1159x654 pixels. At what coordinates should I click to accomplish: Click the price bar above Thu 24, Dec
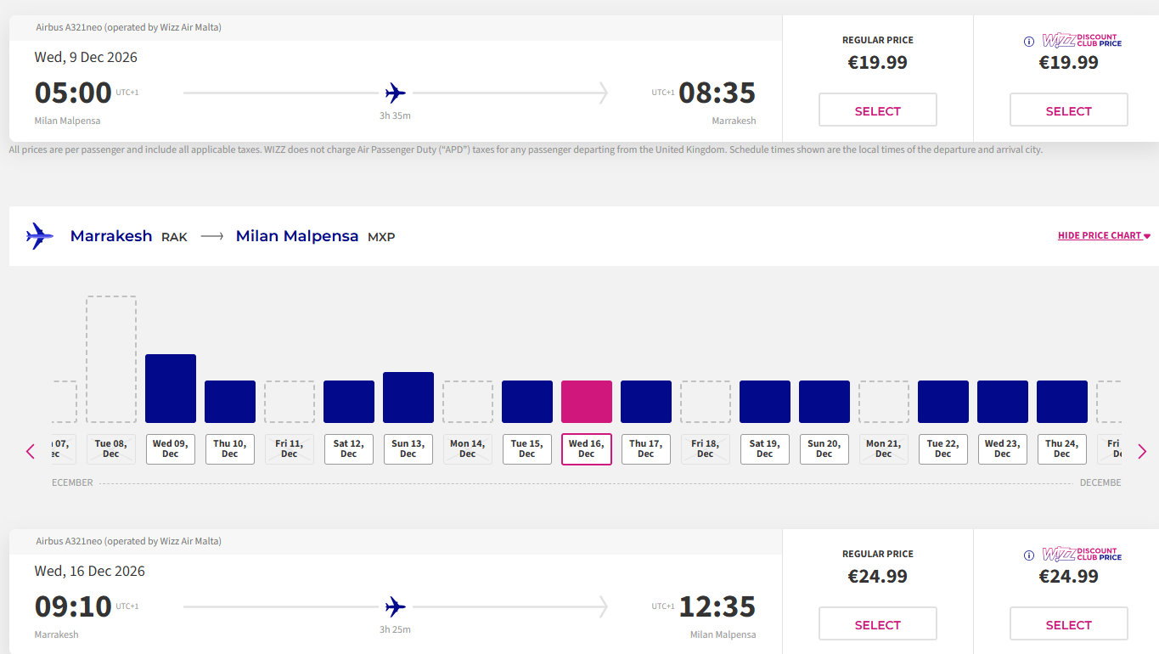1062,402
